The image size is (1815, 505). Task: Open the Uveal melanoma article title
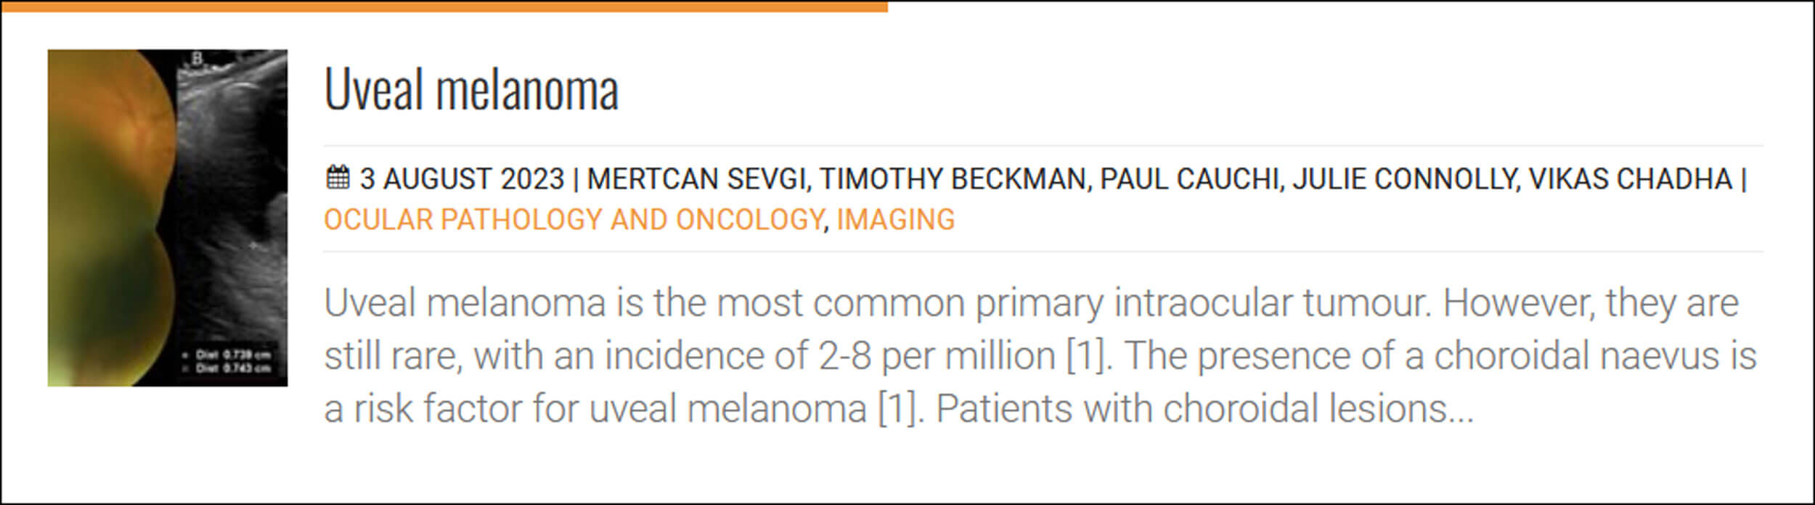click(x=471, y=89)
